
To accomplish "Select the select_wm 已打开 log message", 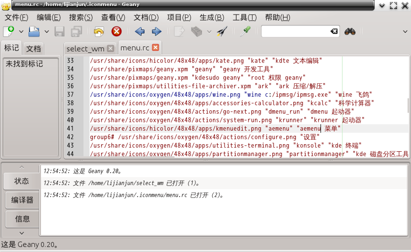I will 121,183.
